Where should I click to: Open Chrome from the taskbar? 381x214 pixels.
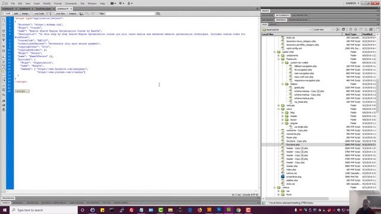click(238, 210)
